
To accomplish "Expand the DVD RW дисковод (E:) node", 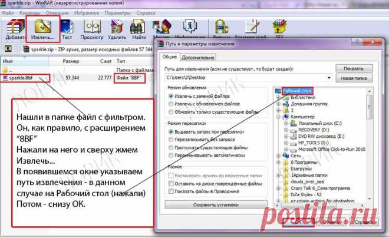I will coord(286,136).
